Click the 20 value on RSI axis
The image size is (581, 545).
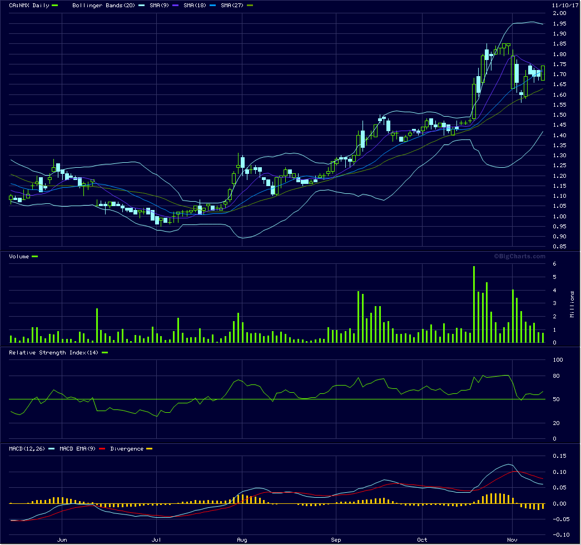coord(556,423)
